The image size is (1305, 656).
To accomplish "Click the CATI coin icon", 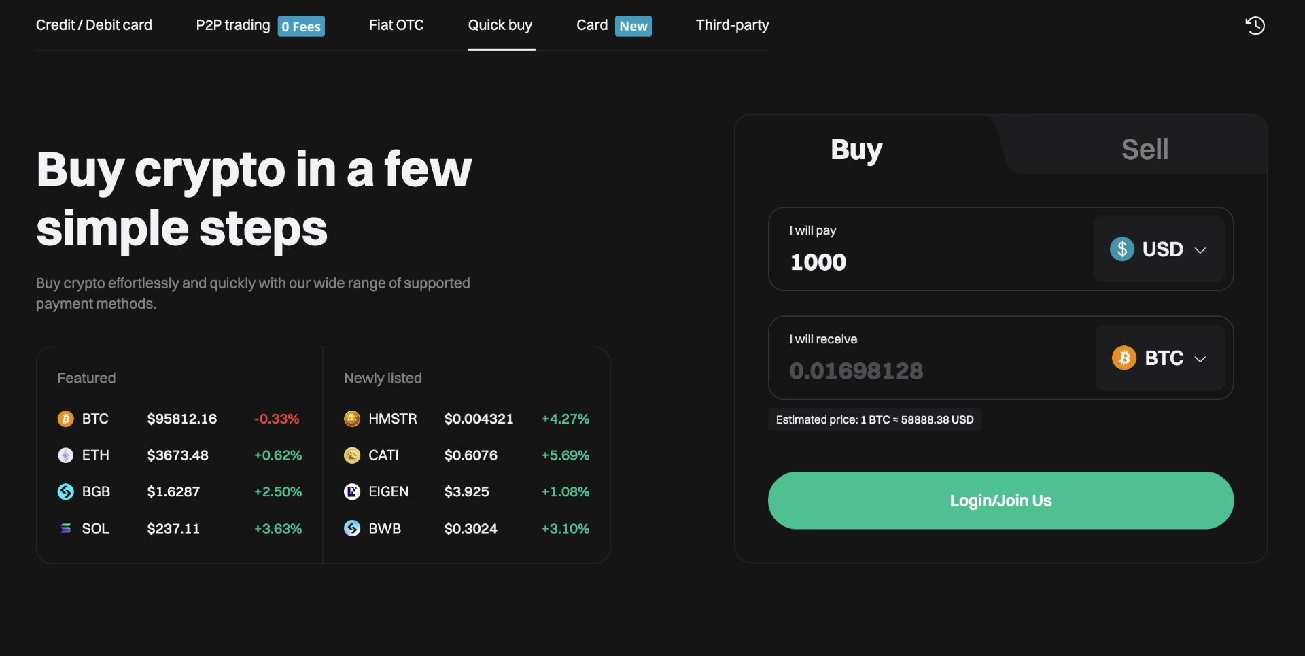I will point(352,455).
